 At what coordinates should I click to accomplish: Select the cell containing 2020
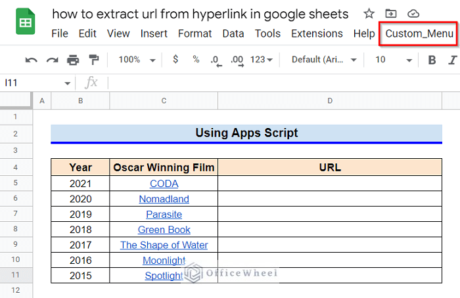point(80,199)
